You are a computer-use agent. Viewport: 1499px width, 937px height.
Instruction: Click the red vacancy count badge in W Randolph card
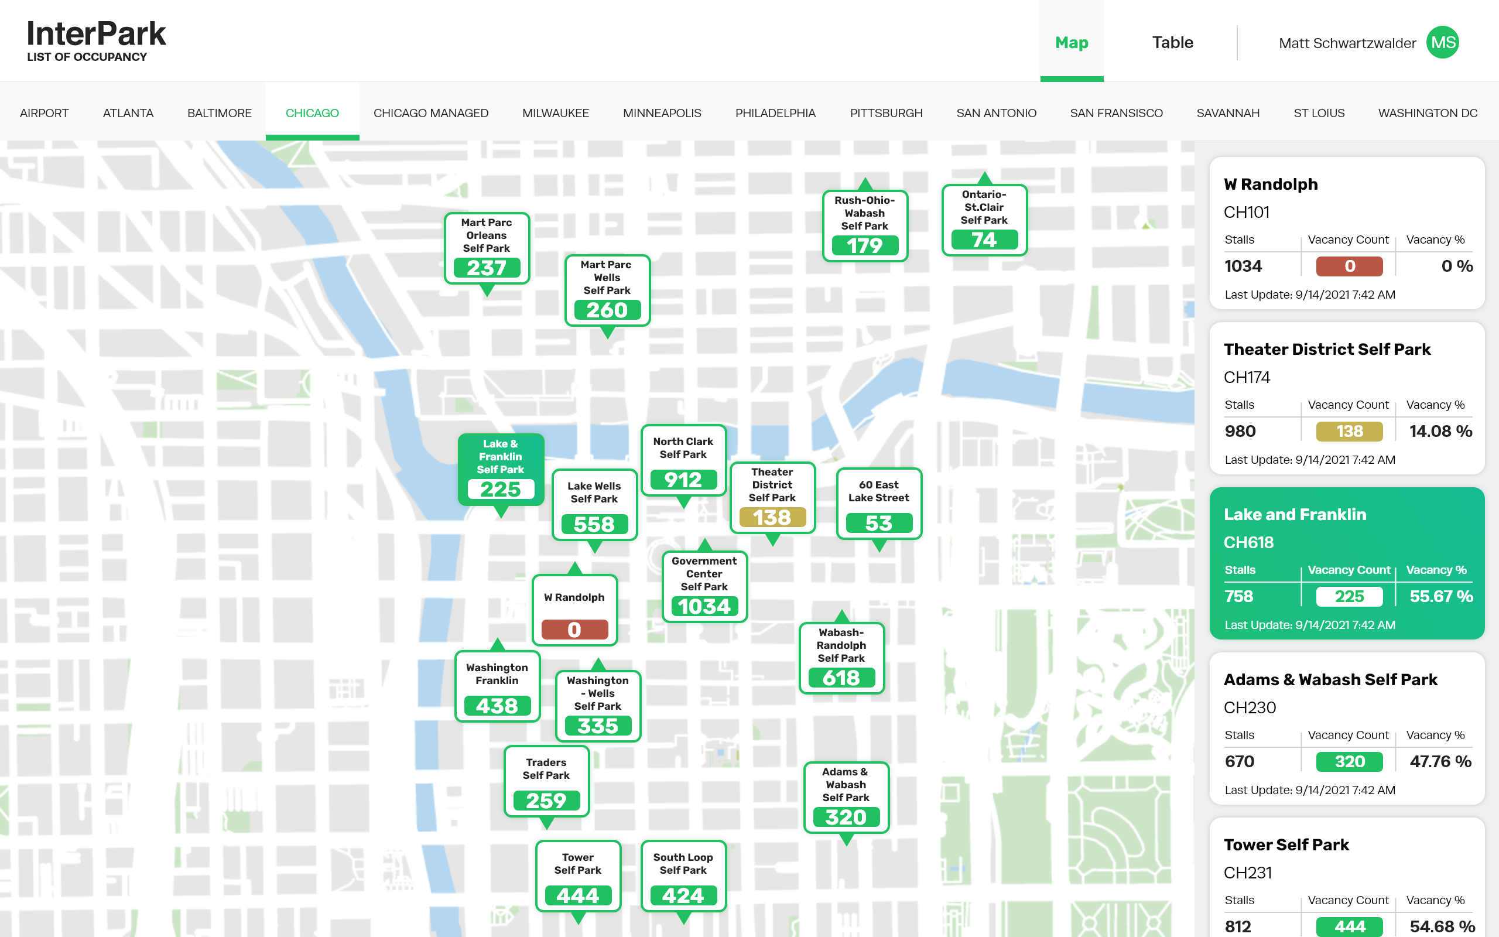point(1349,266)
